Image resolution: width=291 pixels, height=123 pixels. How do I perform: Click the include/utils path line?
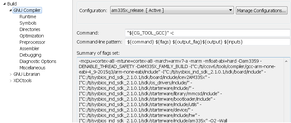click(140, 104)
